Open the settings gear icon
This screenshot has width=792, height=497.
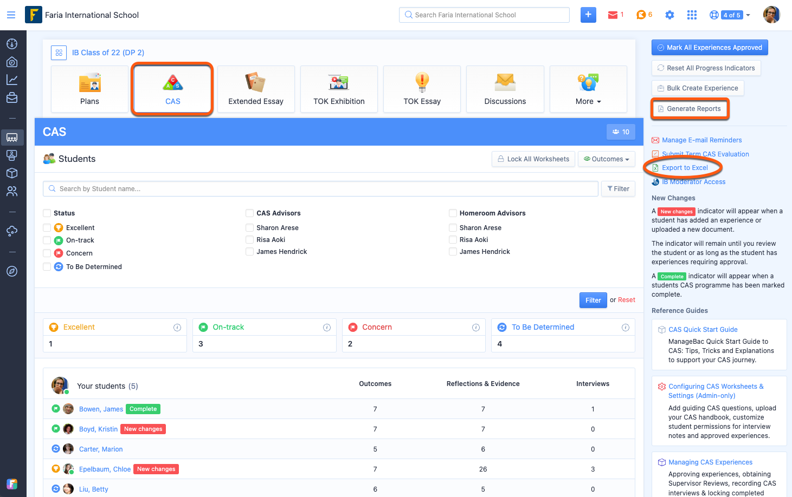point(669,15)
